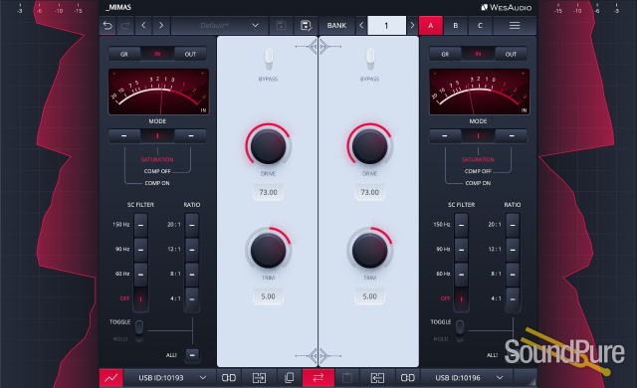The width and height of the screenshot is (637, 388).
Task: Switch left channel meter to OUT
Action: (190, 54)
